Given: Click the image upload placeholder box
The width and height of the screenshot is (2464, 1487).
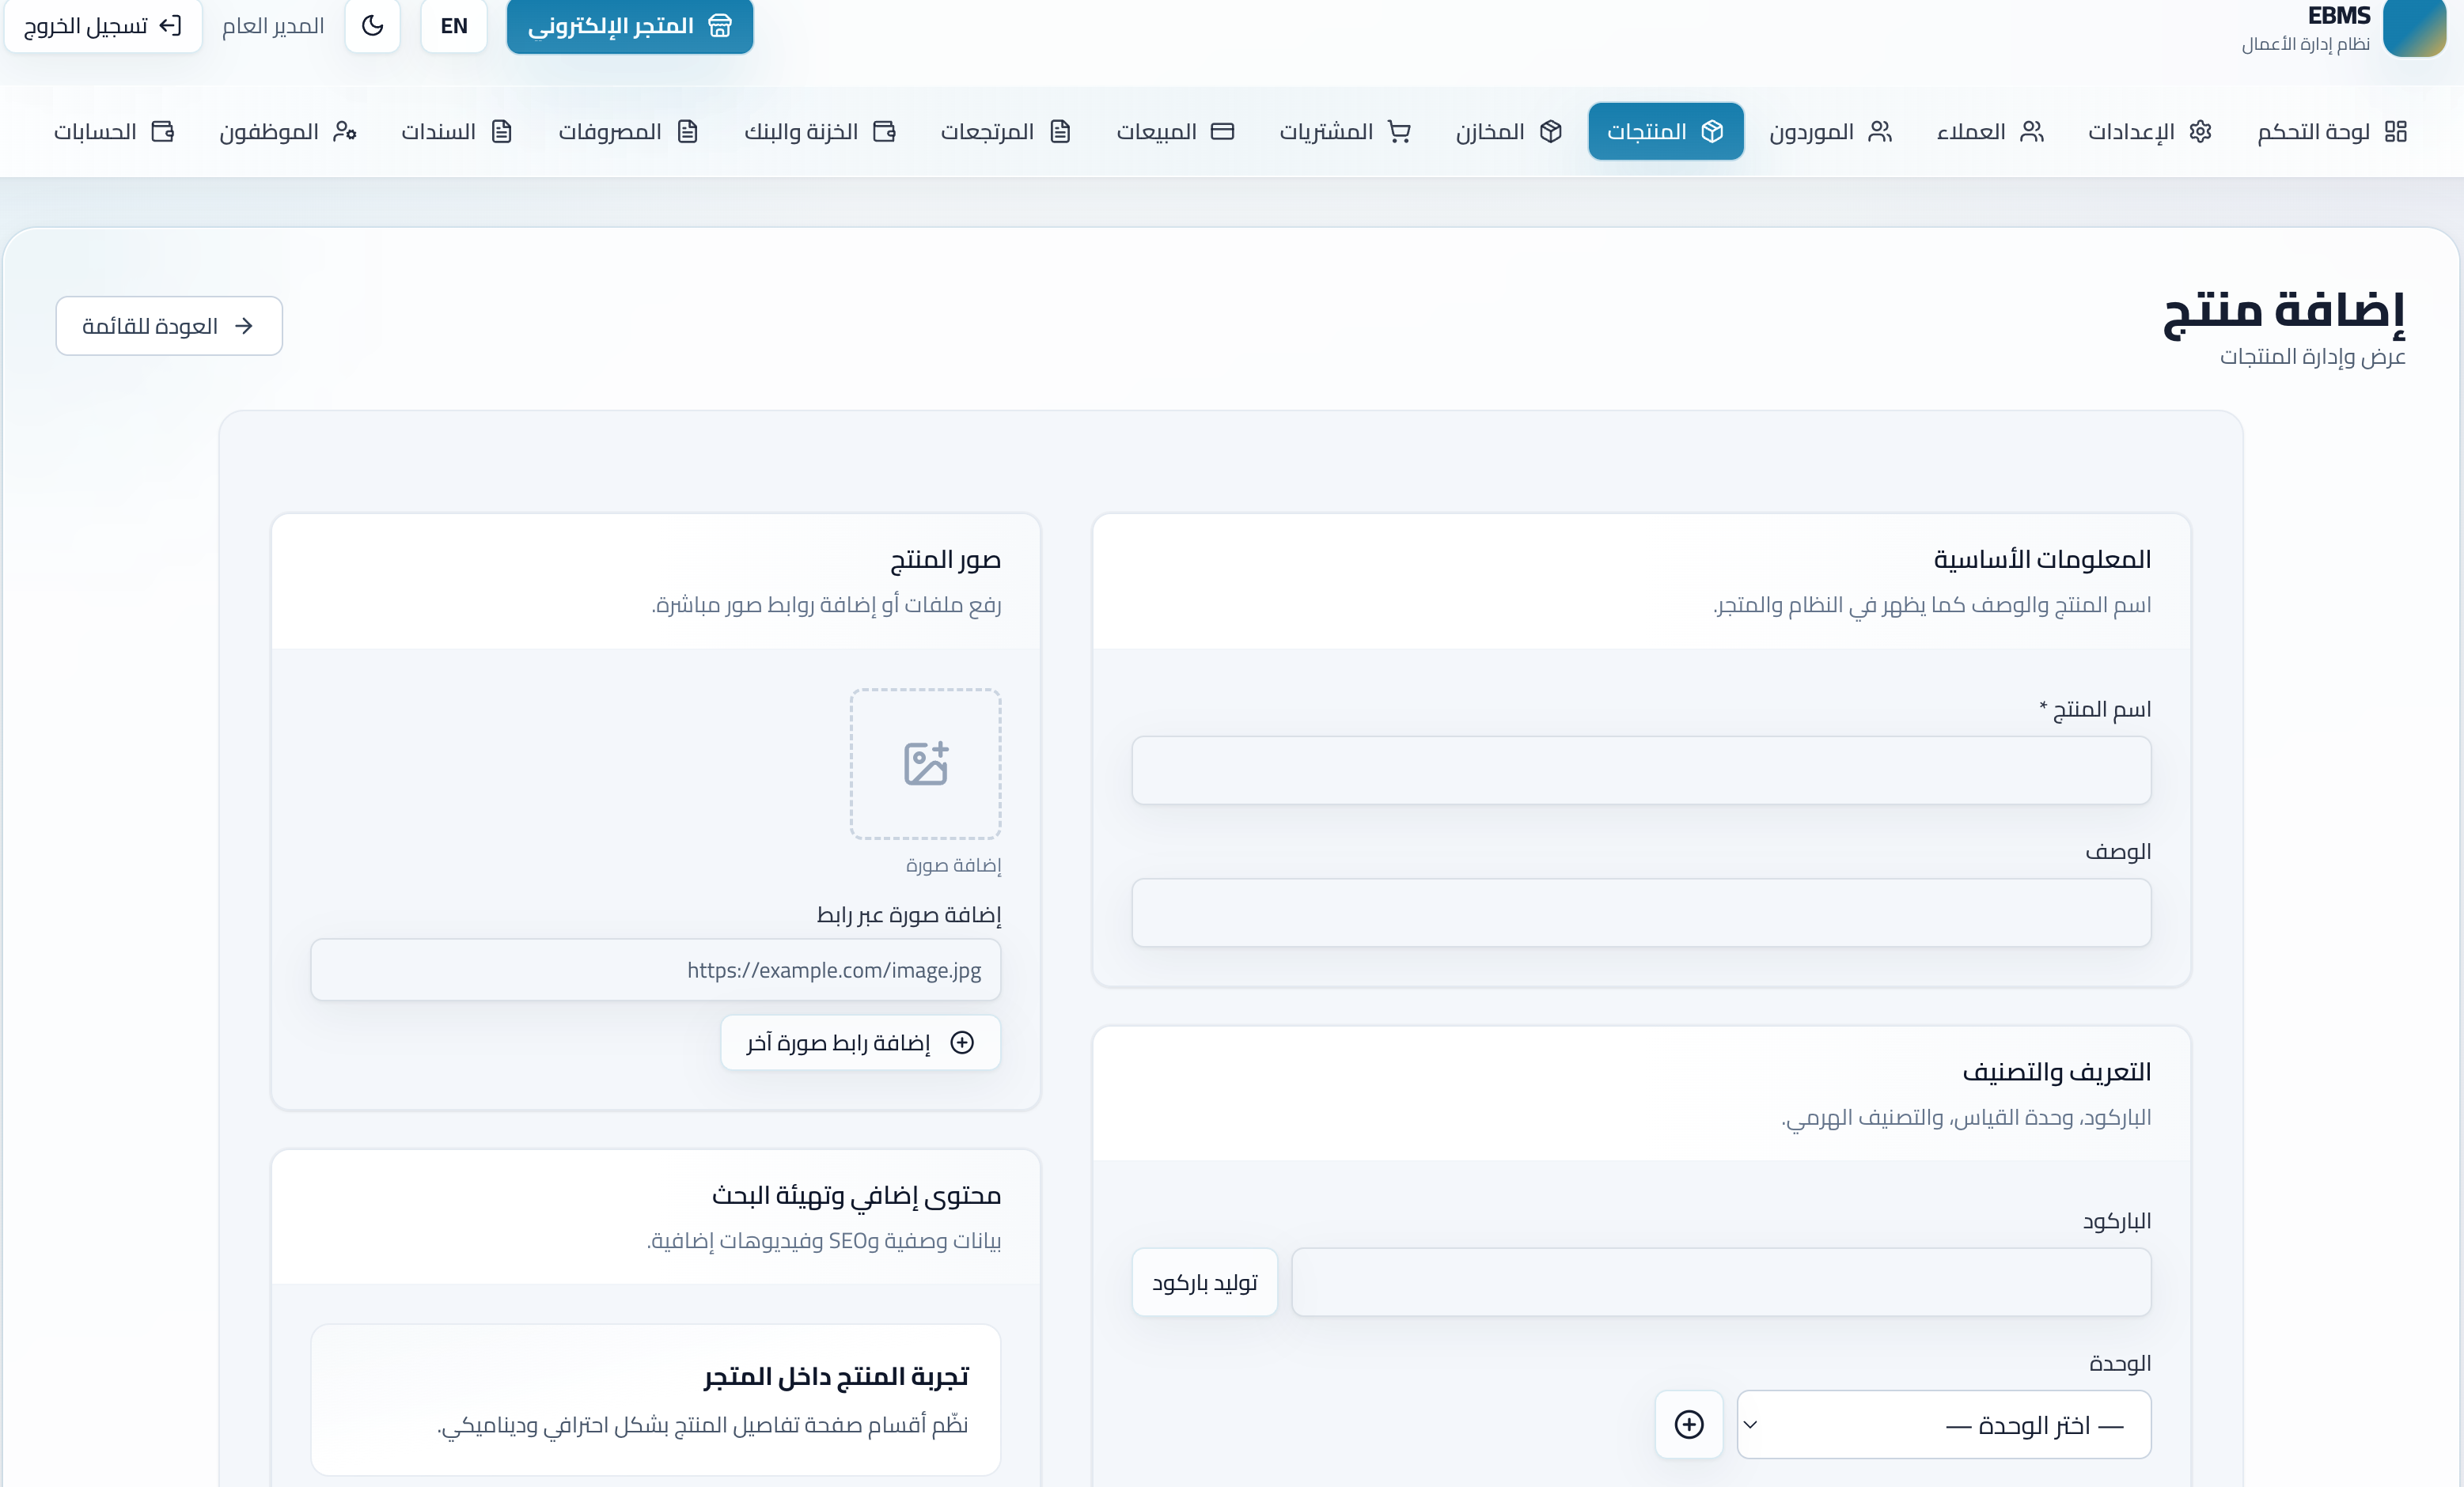Looking at the screenshot, I should pos(925,763).
